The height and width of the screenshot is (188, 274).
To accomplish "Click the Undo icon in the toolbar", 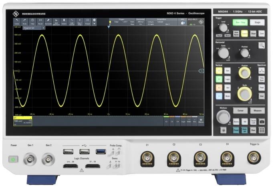I will [x=17, y=21].
